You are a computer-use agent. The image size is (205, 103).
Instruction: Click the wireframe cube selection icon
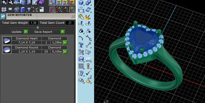coord(17,9)
